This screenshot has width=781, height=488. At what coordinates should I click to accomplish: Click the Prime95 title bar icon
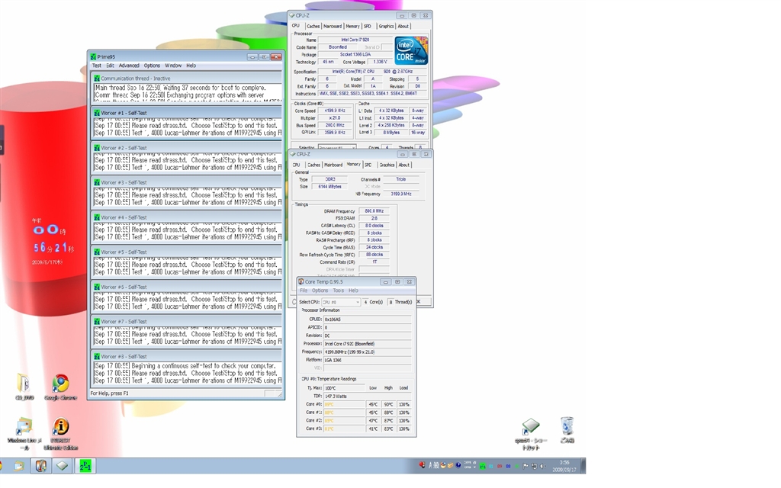[93, 56]
